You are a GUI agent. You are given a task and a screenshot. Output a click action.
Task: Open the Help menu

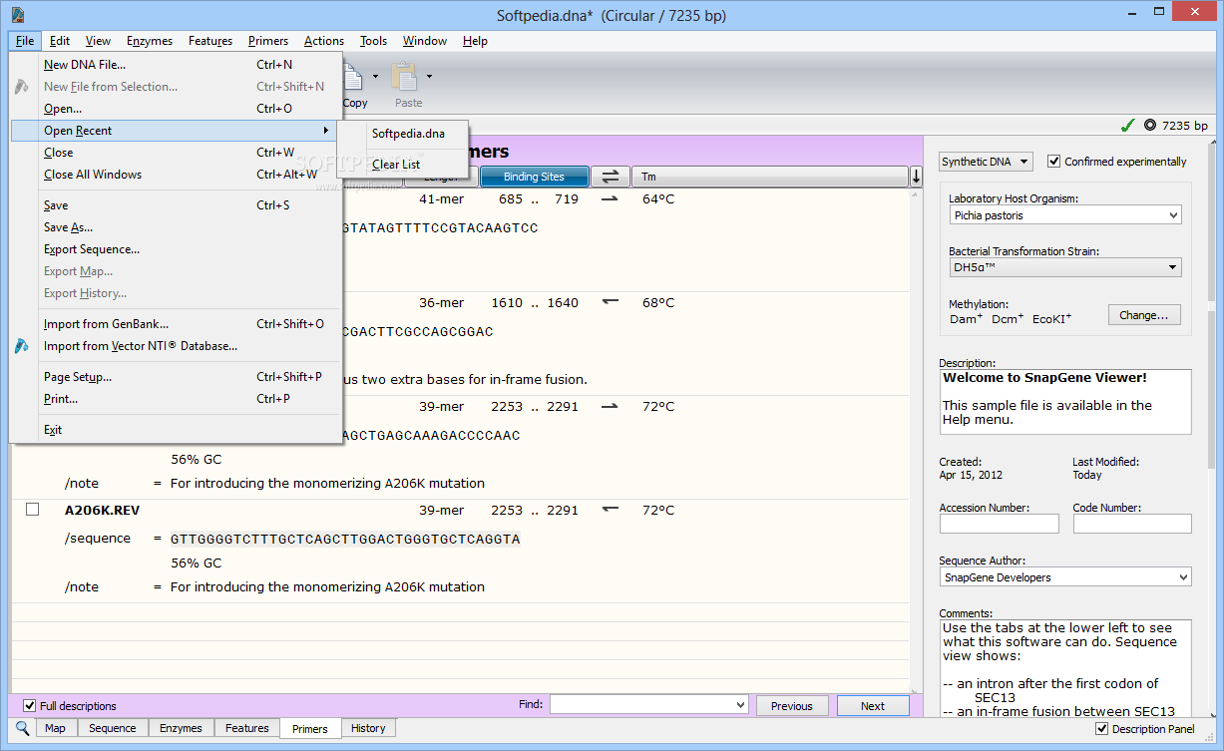click(x=475, y=41)
